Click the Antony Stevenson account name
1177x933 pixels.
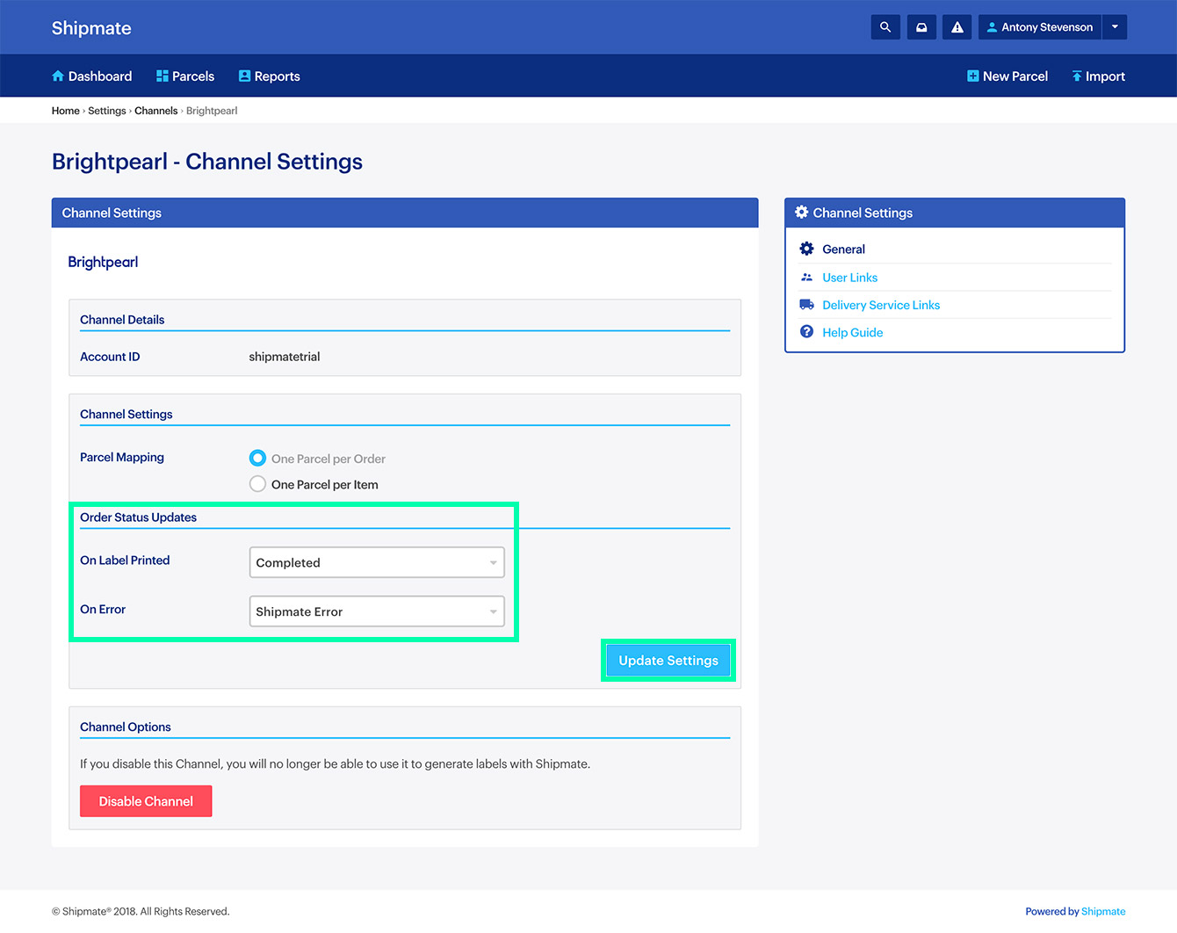1047,27
